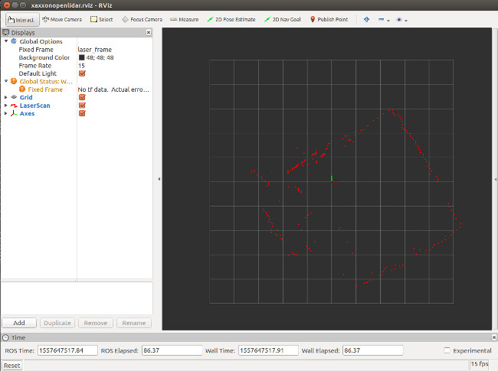Screen dimensions: 498x371
Task: Click the ROS Elapsed field
Action: 172,350
